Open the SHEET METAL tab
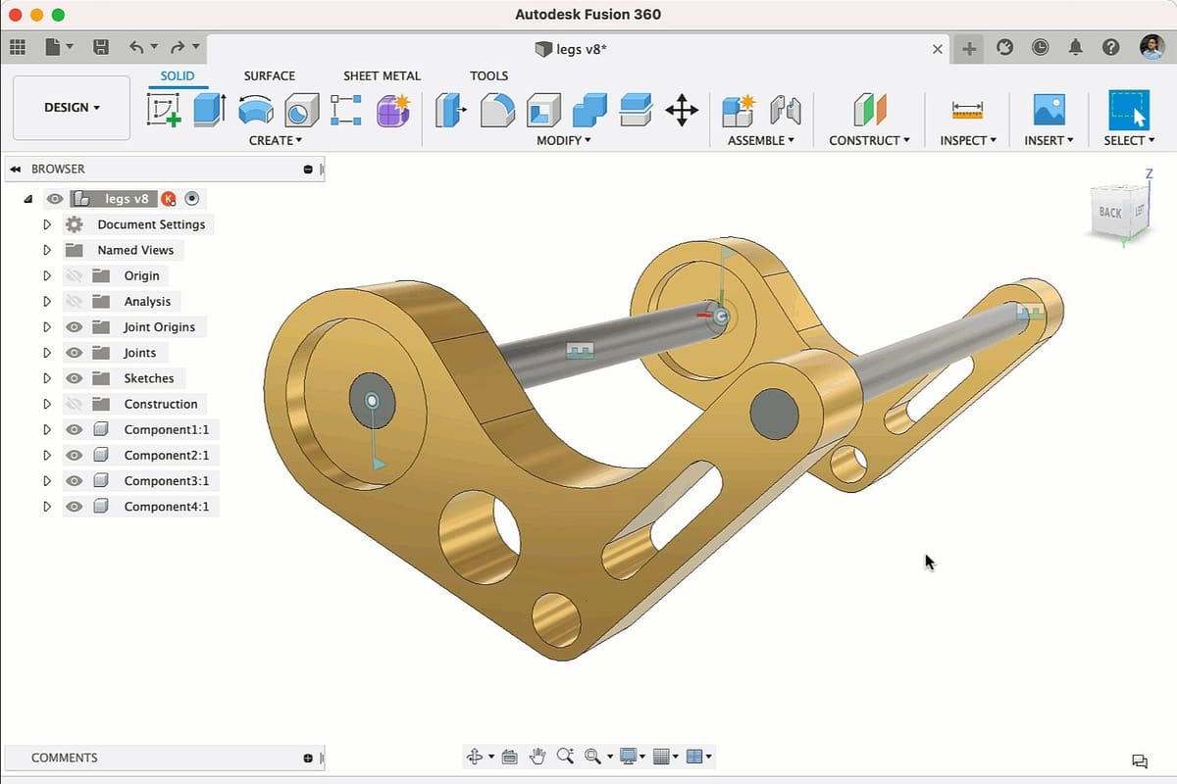Screen dimensions: 1177x784 pyautogui.click(x=382, y=75)
